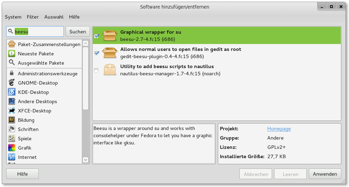Click the Suchen button
The width and height of the screenshot is (349, 187).
[78, 32]
